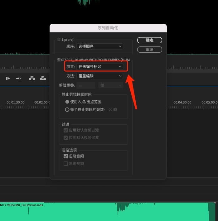The image size is (218, 221).
Task: Uncheck the 忽略音频 checkbox
Action: tap(66, 156)
